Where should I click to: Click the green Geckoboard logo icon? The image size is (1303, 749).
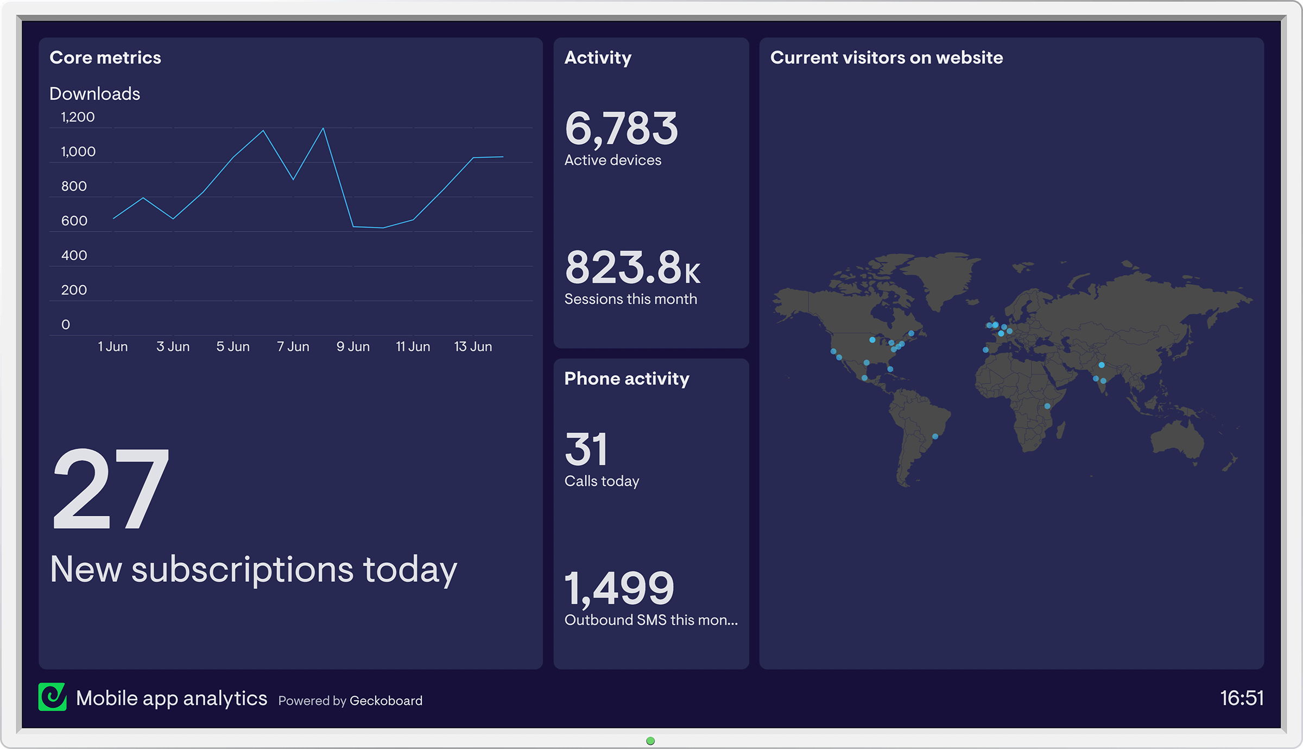point(52,697)
